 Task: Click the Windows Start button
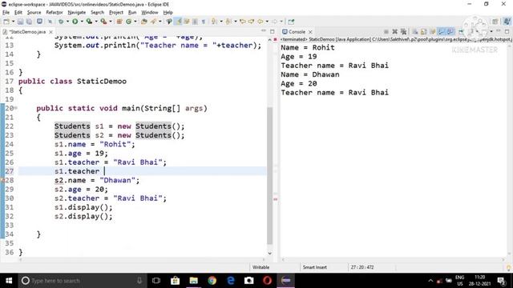9,281
